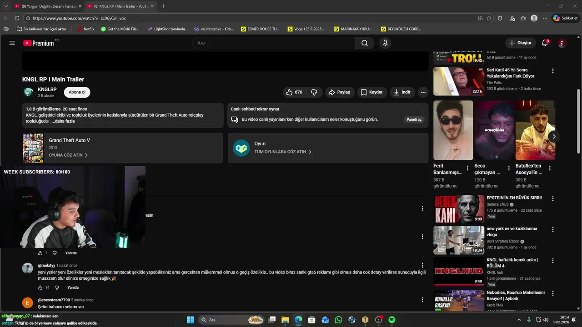
Task: Click the browser address bar URL
Action: 79,18
